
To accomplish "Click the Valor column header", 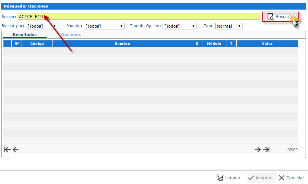I will pyautogui.click(x=267, y=44).
